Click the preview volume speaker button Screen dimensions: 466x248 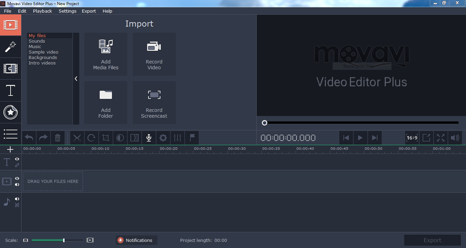[x=455, y=138]
